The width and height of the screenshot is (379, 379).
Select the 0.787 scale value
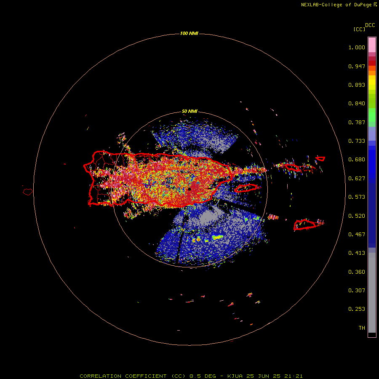pyautogui.click(x=357, y=122)
